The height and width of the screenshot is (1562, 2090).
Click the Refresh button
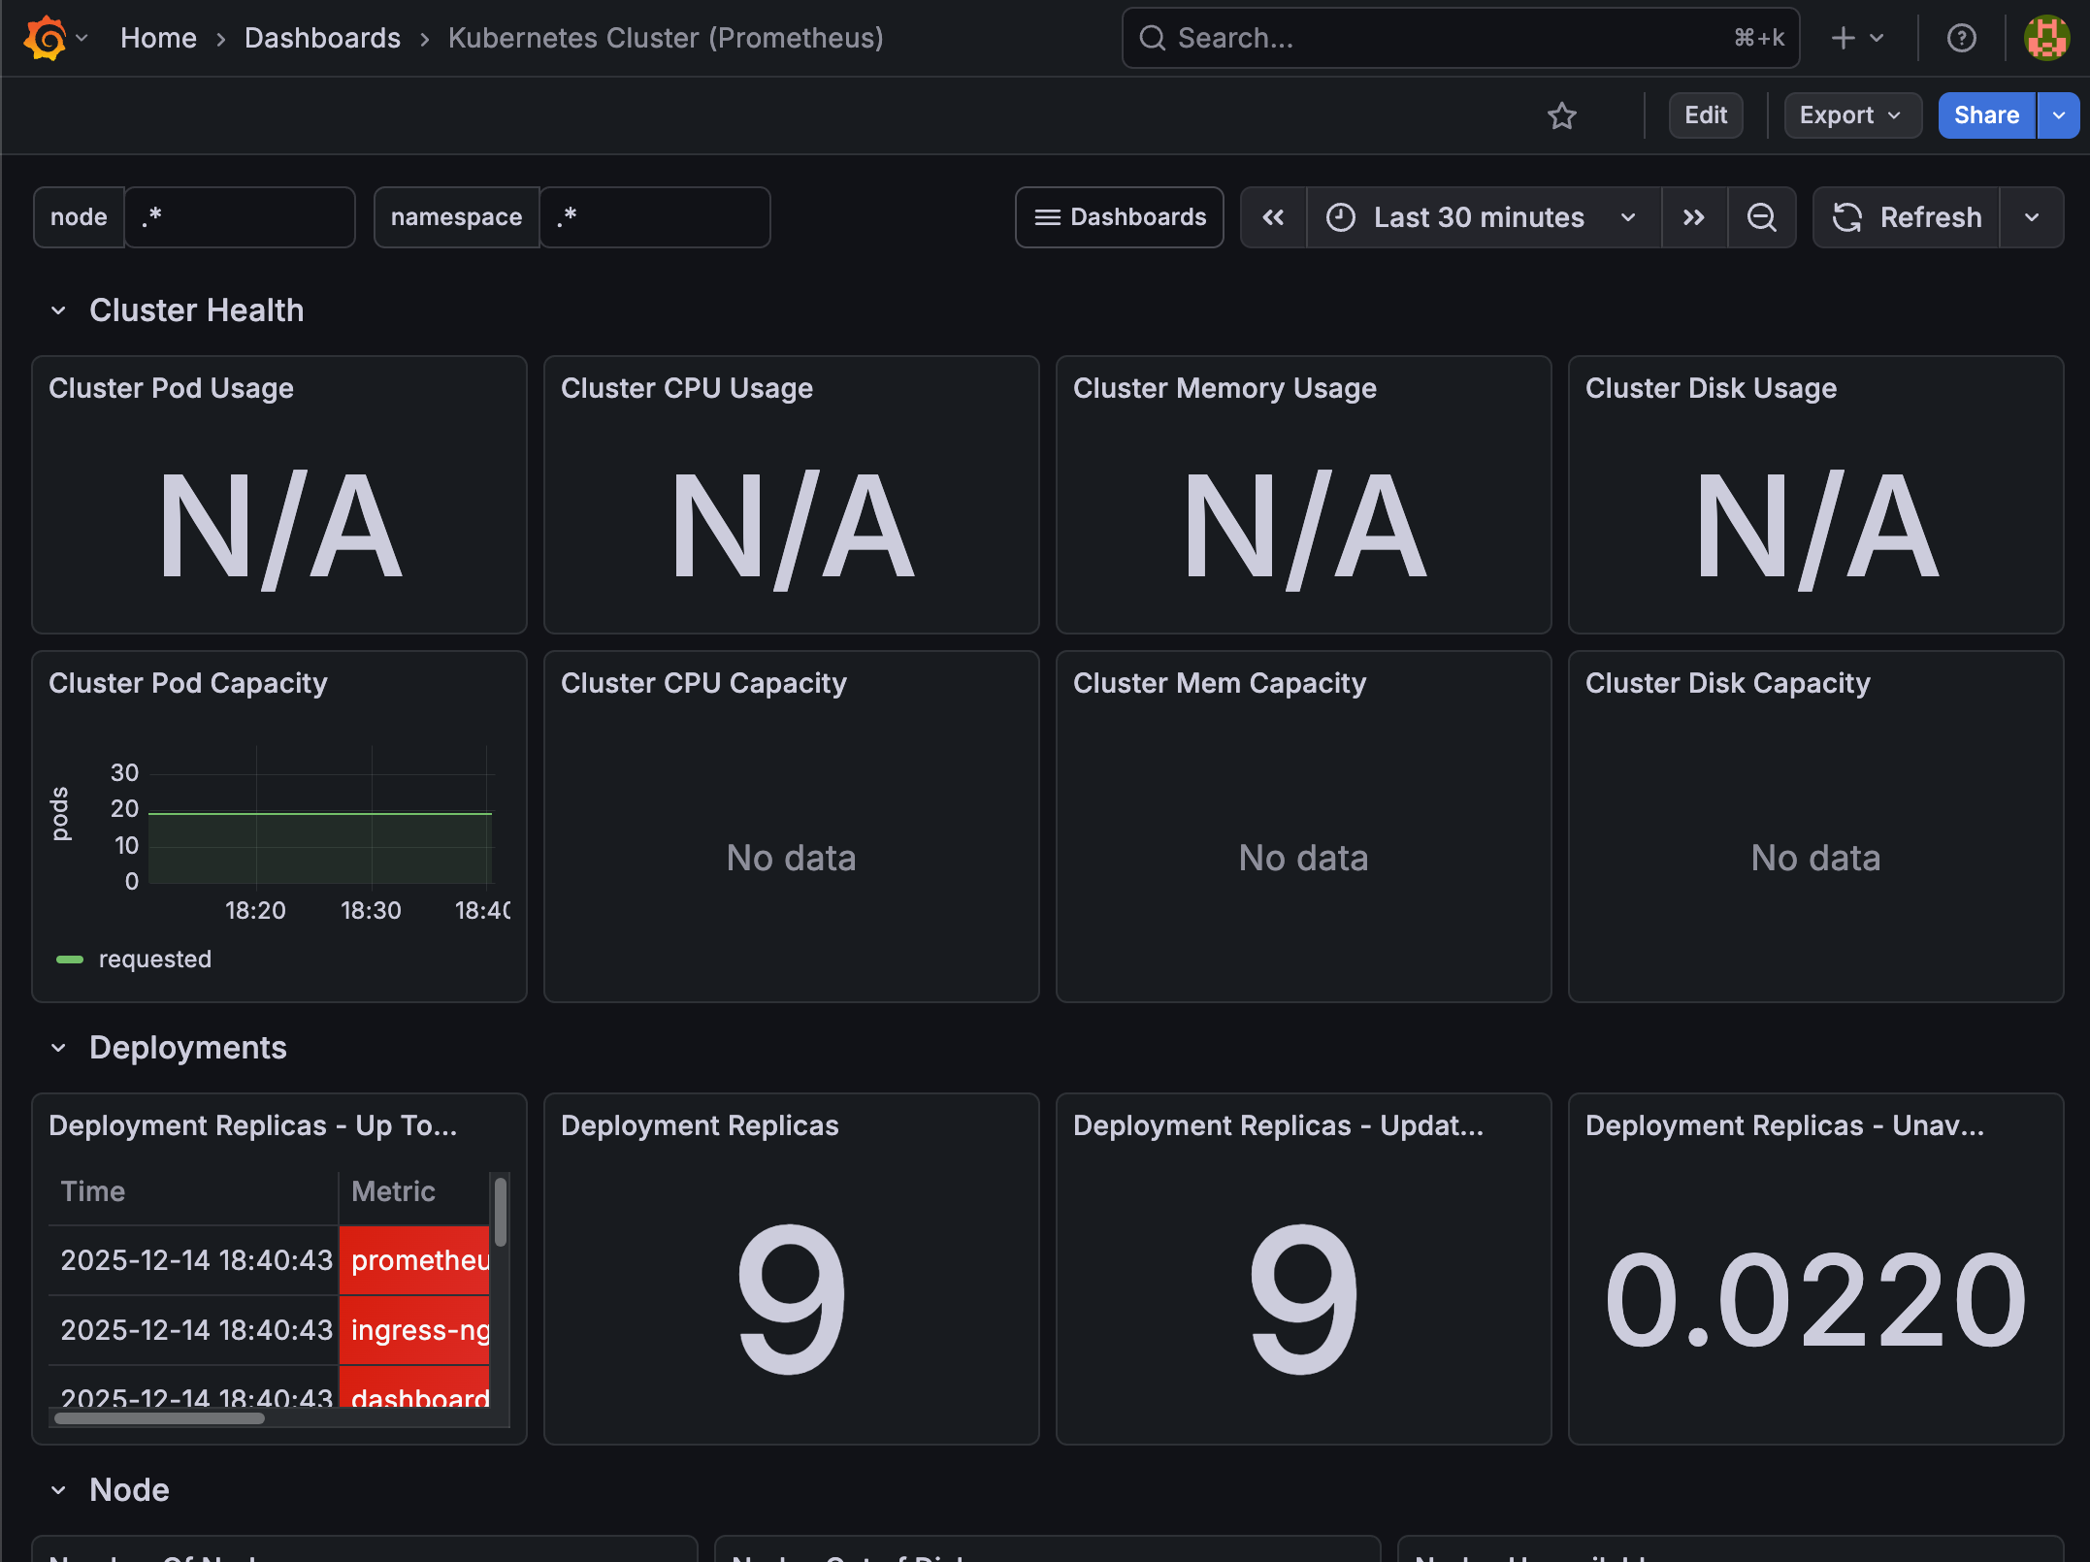(x=1906, y=217)
